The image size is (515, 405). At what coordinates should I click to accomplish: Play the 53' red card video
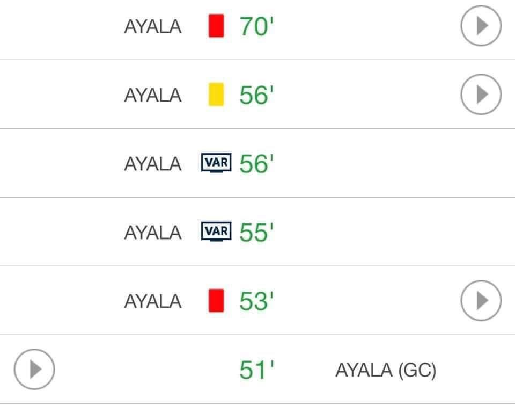(481, 300)
